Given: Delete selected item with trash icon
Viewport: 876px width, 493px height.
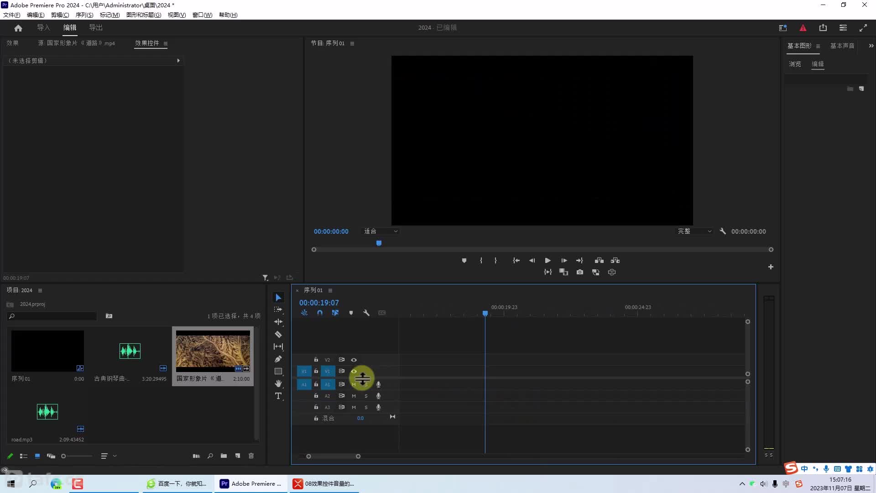Looking at the screenshot, I should coord(251,456).
